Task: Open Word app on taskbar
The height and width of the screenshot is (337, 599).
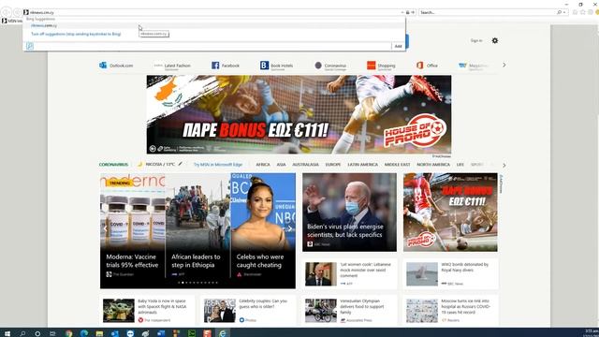Action: [x=161, y=333]
